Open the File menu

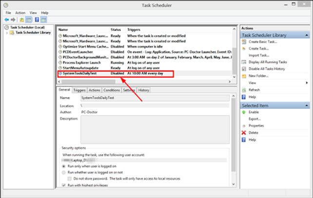[x=8, y=13]
